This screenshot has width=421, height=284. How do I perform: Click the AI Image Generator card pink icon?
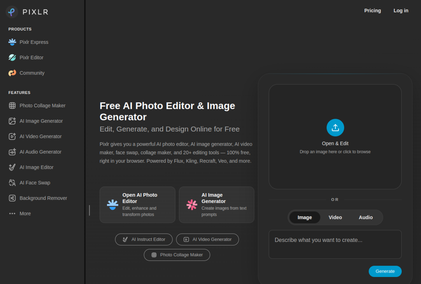pos(192,205)
